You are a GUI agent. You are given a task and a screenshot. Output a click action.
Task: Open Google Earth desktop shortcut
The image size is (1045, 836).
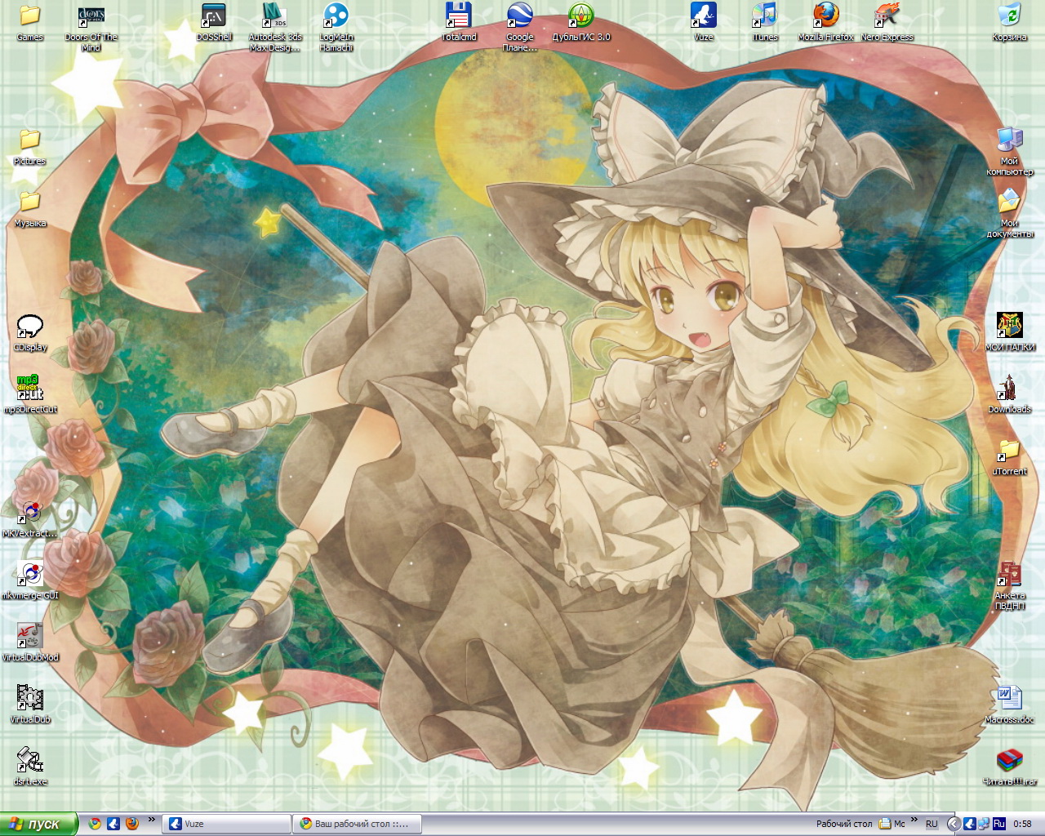click(520, 27)
